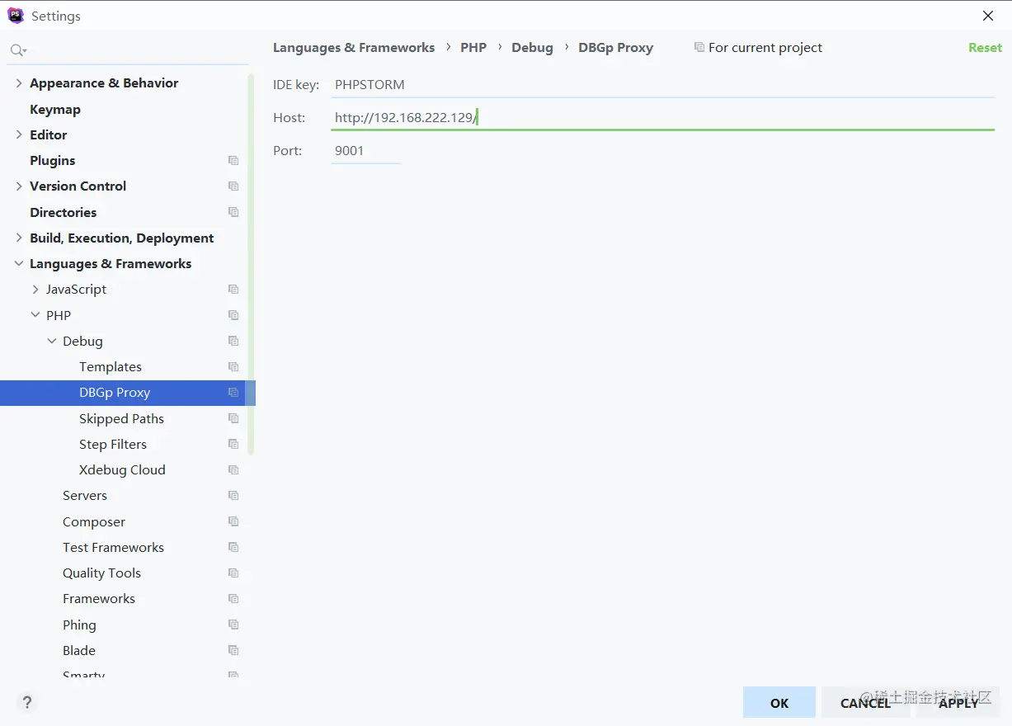Click 'Debug' in the breadcrumb path

pyautogui.click(x=532, y=48)
